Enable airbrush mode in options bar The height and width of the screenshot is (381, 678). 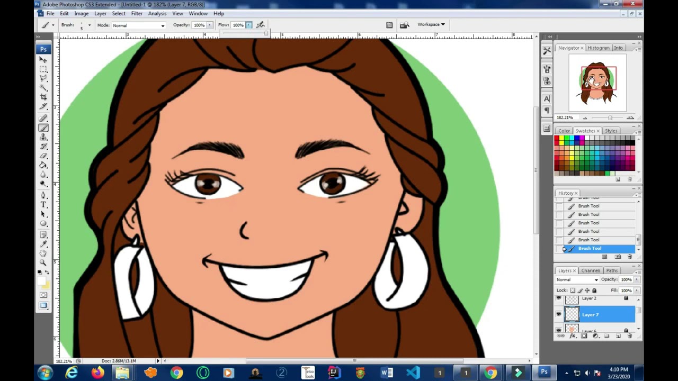[x=261, y=25]
